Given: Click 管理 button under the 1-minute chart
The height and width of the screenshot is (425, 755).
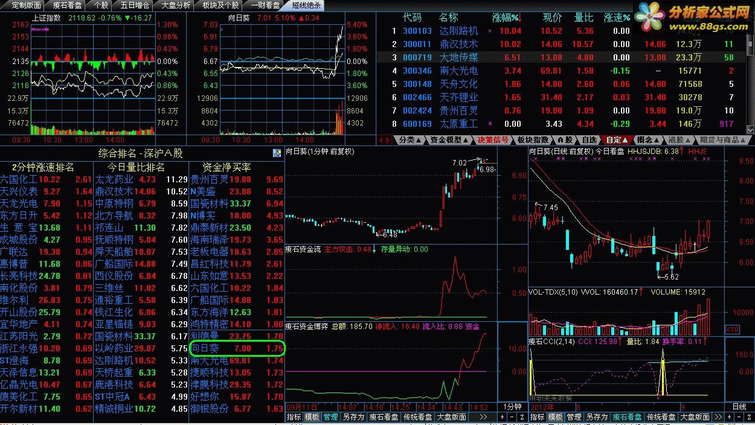Looking at the screenshot, I should (x=330, y=417).
